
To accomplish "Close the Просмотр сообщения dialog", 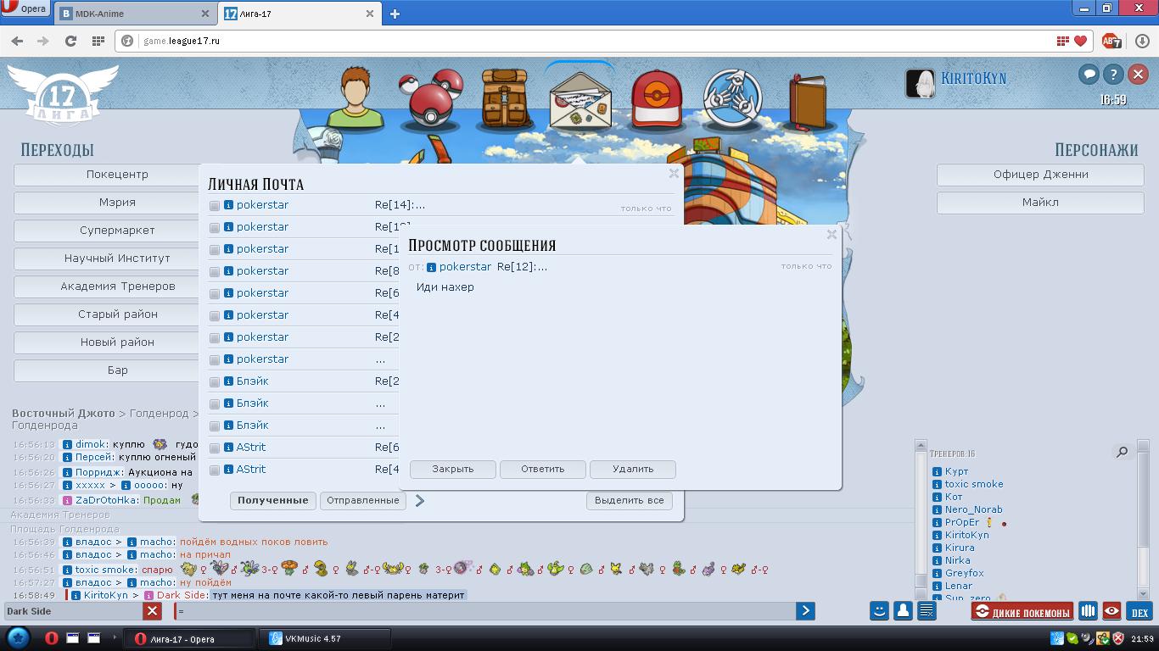I will (831, 235).
